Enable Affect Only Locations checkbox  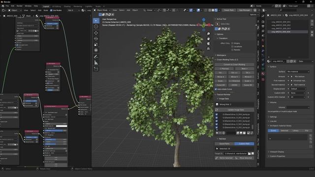click(232, 46)
